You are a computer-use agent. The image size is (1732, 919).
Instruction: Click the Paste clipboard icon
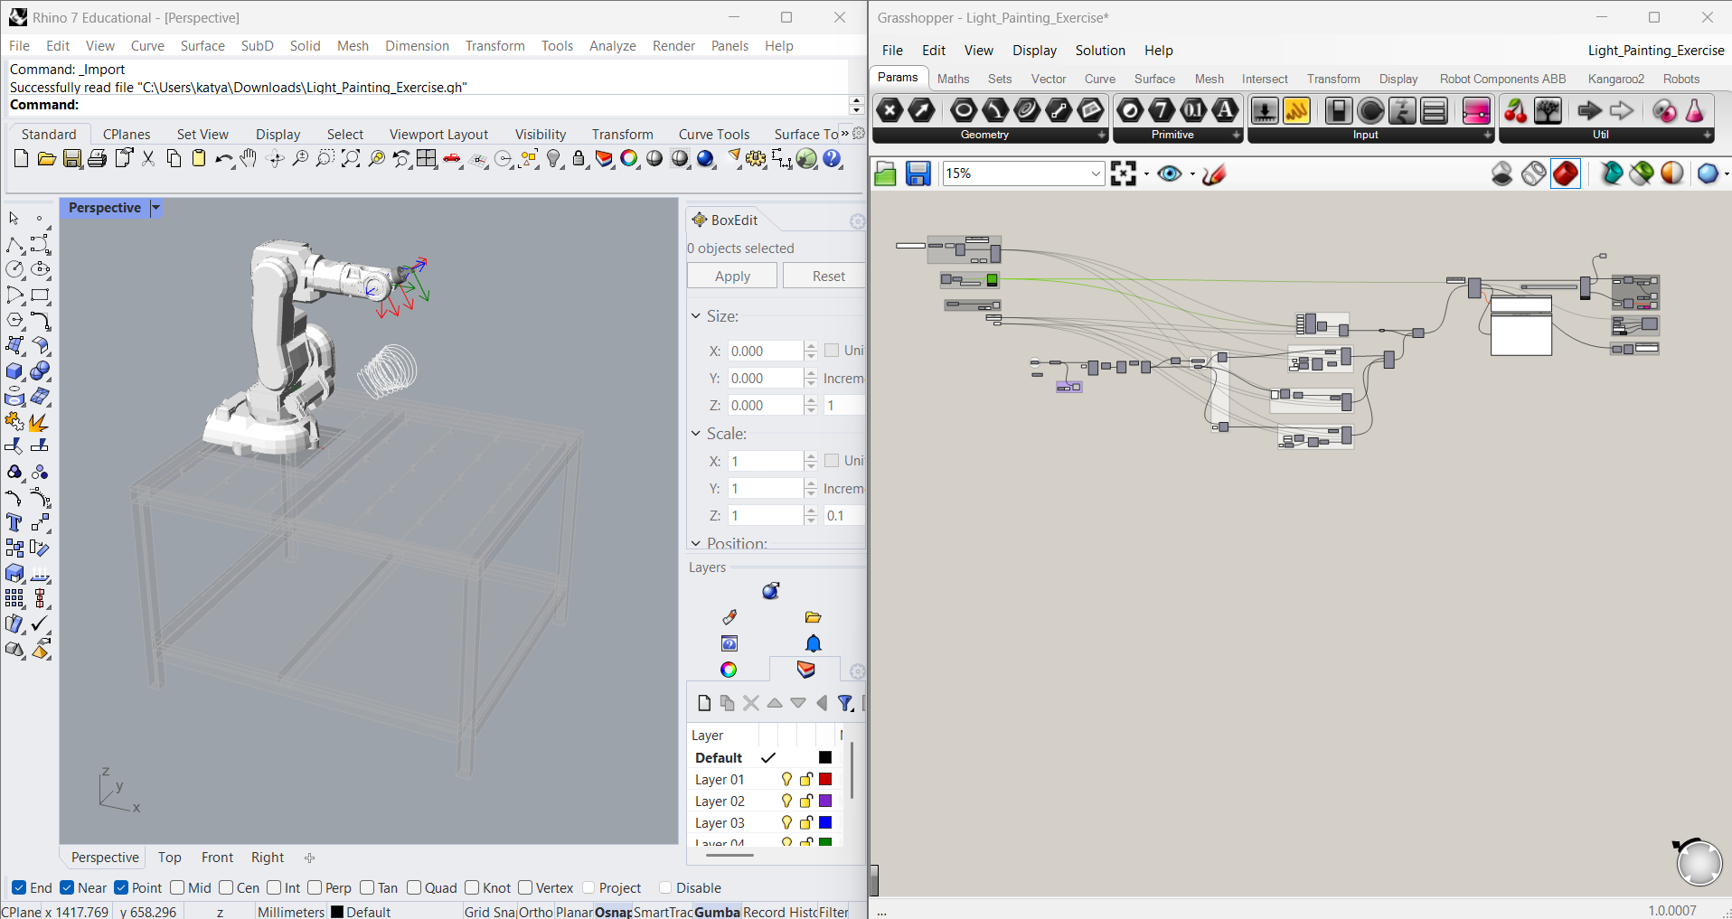tap(199, 159)
